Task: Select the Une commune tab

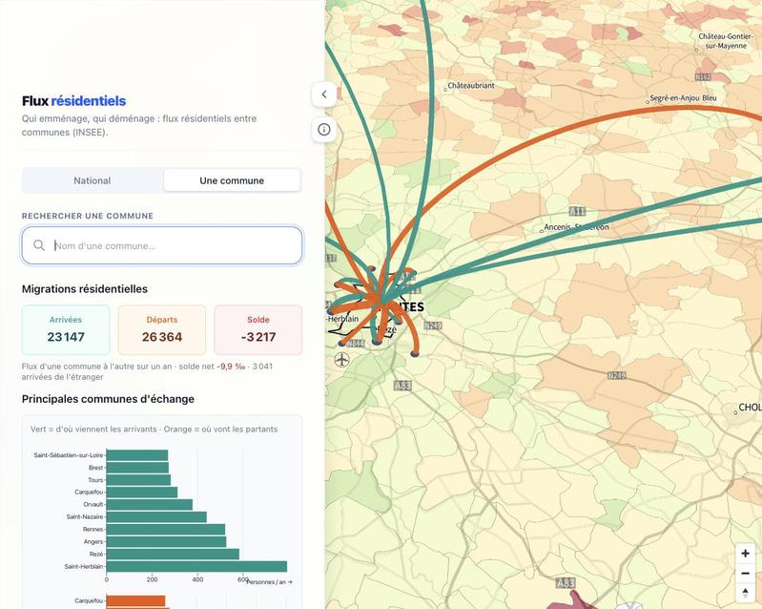Action: [x=232, y=180]
